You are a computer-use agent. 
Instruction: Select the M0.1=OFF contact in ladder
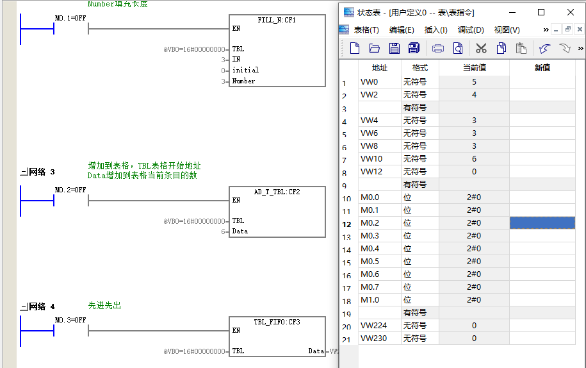coord(70,28)
